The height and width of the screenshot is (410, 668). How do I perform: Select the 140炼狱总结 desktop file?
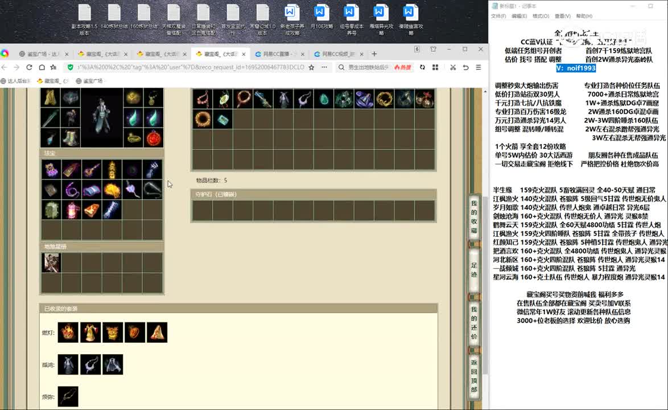114,17
